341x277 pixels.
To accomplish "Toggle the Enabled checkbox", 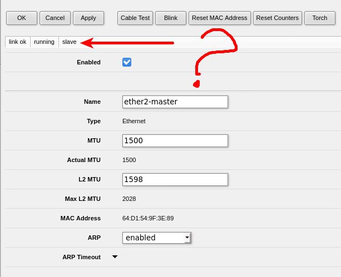I will (x=127, y=62).
